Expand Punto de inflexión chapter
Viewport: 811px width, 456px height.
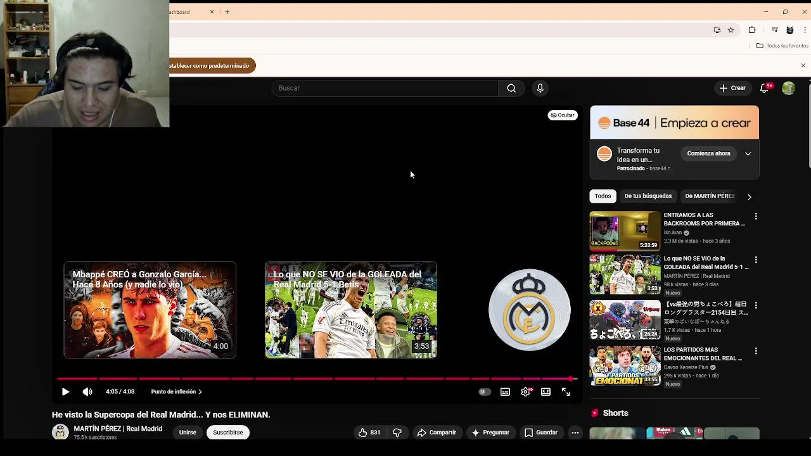(176, 392)
